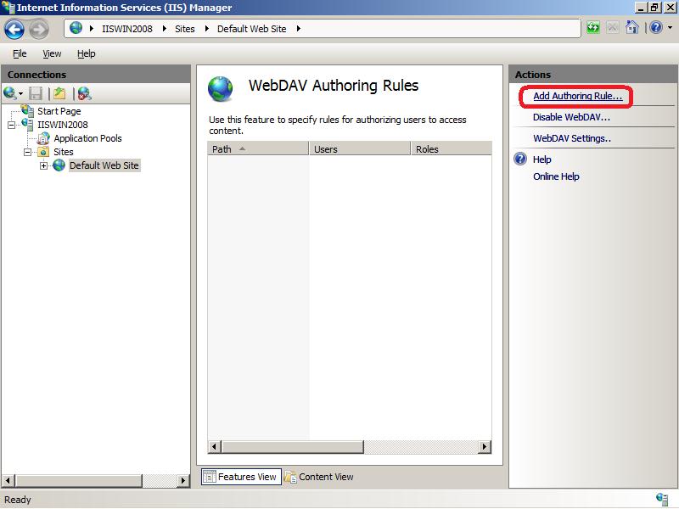Open WebDAV Settings from Actions pane

point(572,138)
